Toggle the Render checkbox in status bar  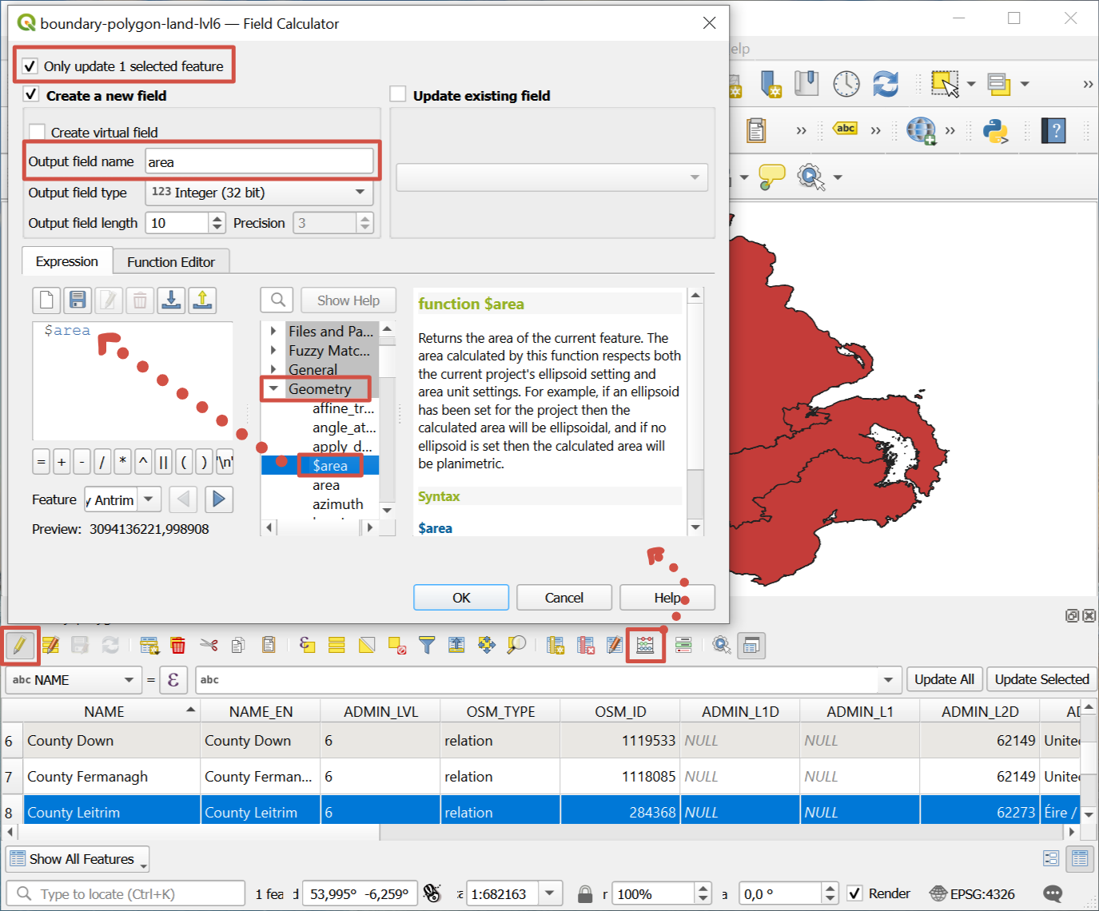point(854,893)
